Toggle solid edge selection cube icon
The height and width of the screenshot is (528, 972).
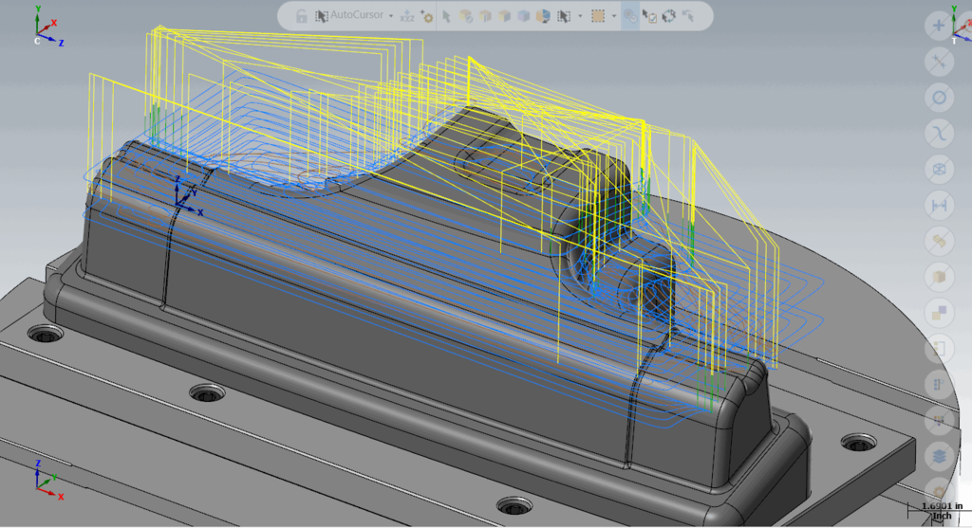[x=485, y=16]
